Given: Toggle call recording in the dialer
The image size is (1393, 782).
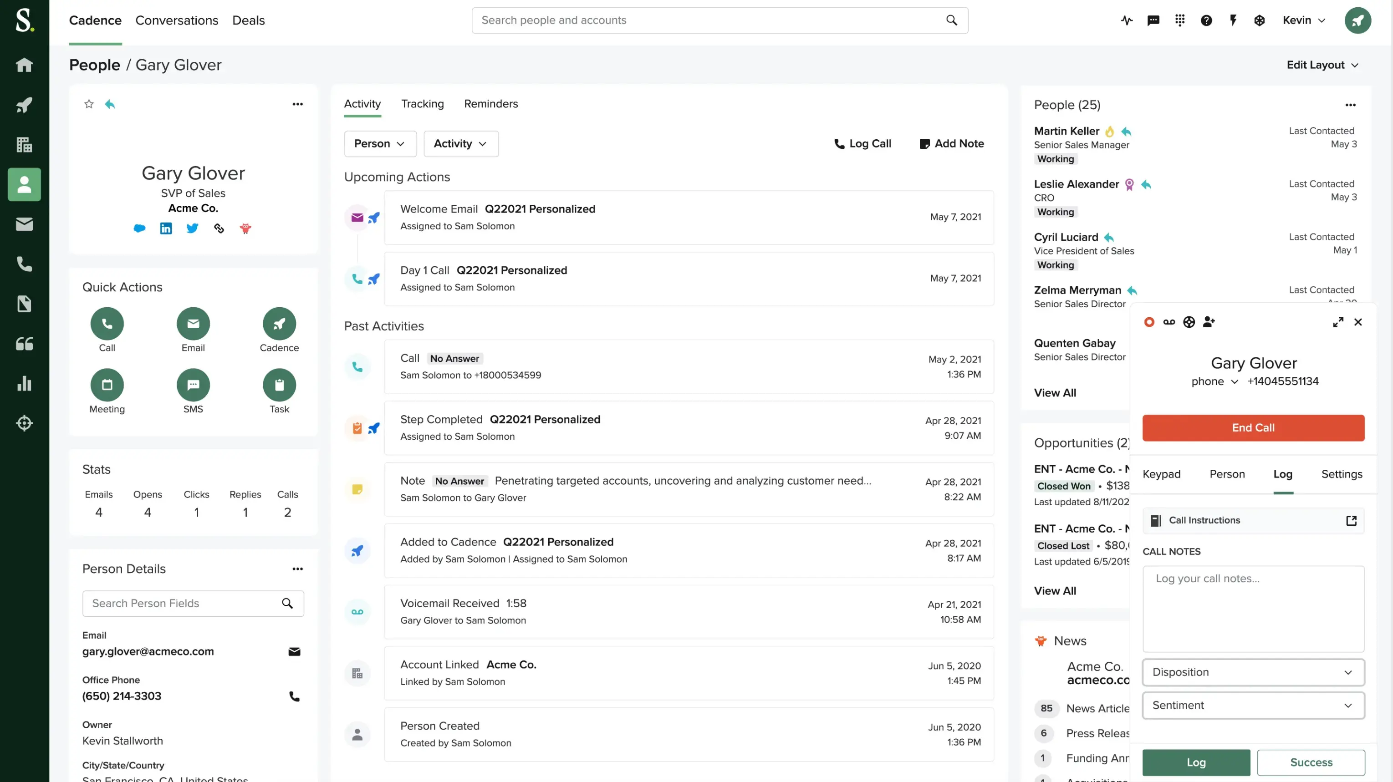Looking at the screenshot, I should (1149, 322).
